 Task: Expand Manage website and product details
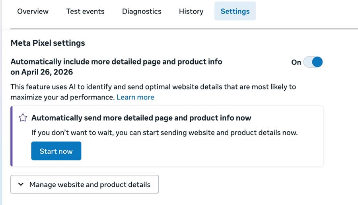(x=84, y=184)
